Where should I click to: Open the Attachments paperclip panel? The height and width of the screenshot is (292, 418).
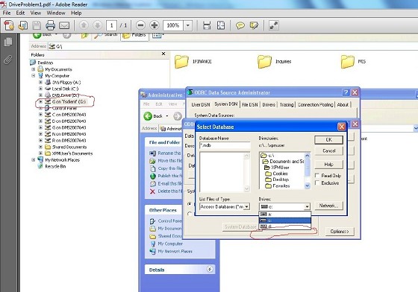tap(8, 60)
